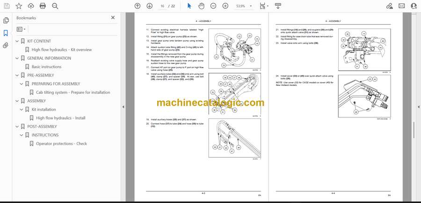
Task: Click the gear pump diagram on page 4-3
Action: (235, 49)
